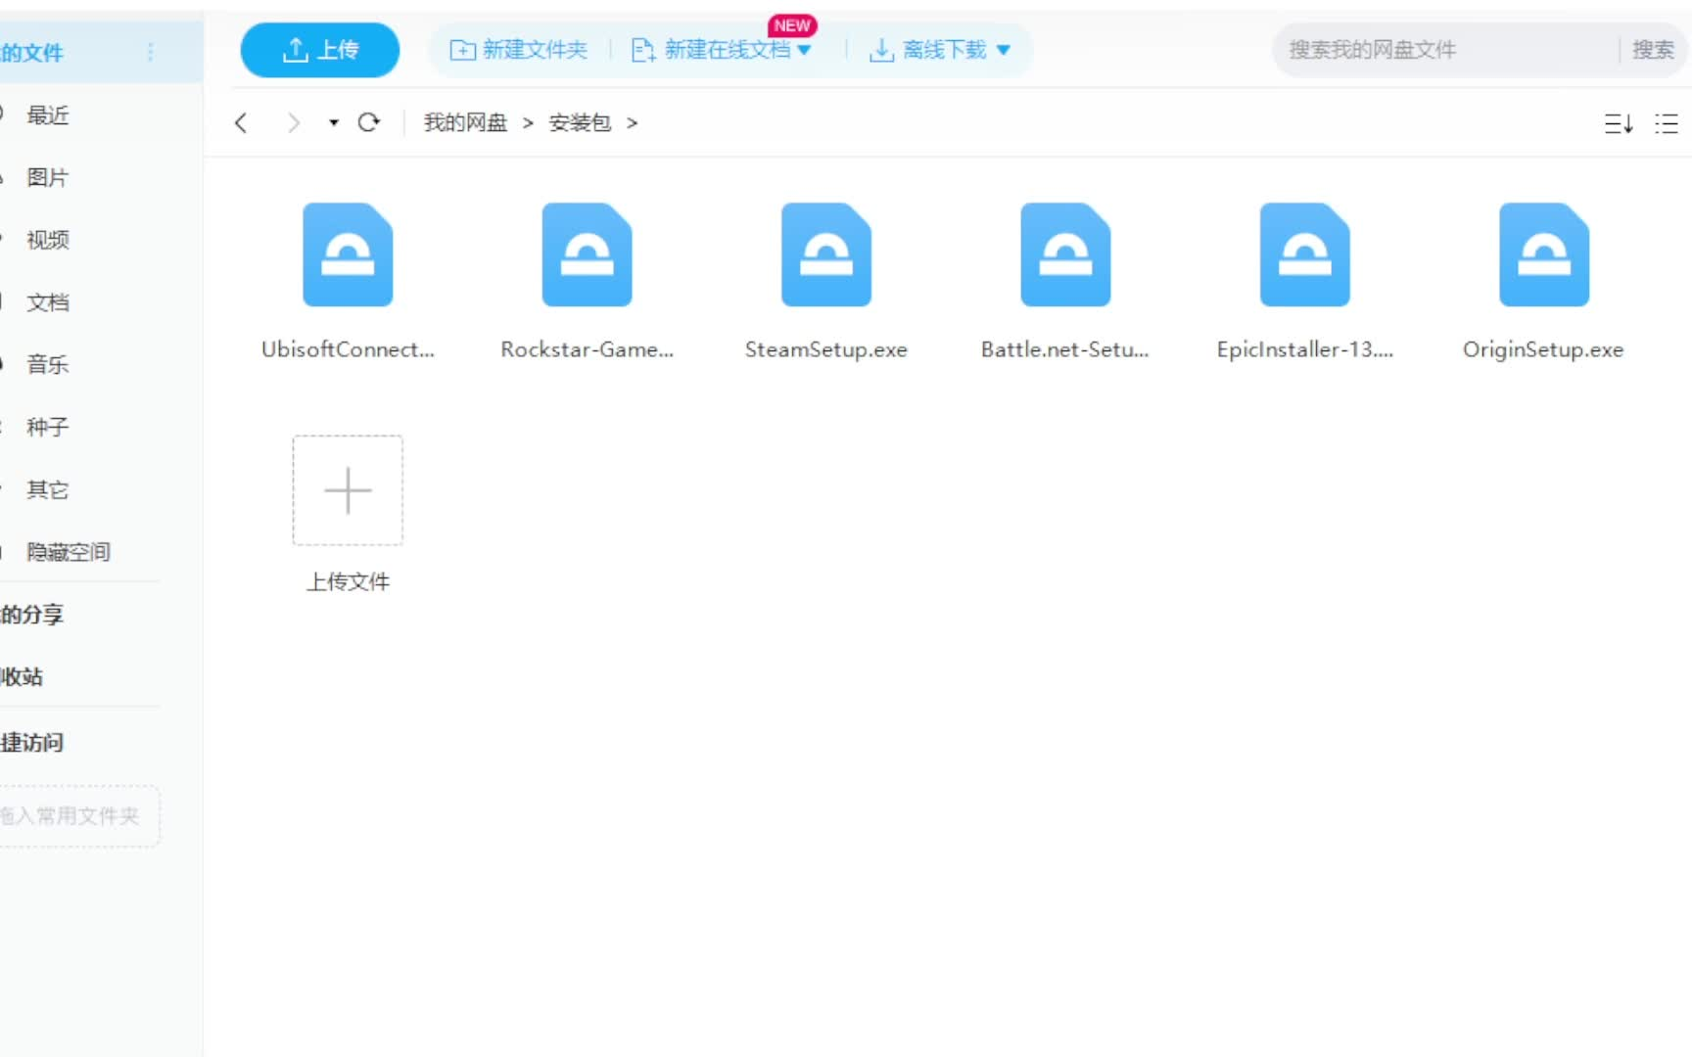
Task: Focus the 搜索我的网盘文件 search field
Action: click(x=1446, y=50)
